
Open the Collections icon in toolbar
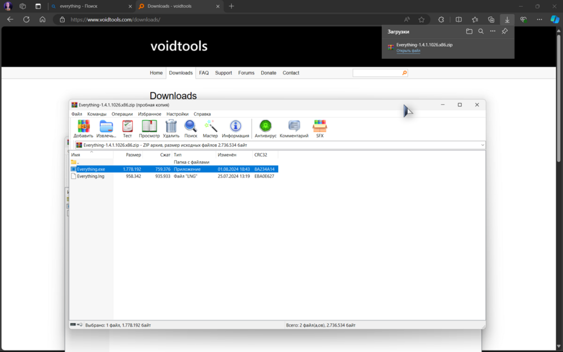click(491, 19)
